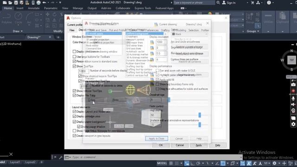Switch to the Files tab in Options dialog
Image resolution: width=297 pixels, height=167 pixels.
click(72, 30)
